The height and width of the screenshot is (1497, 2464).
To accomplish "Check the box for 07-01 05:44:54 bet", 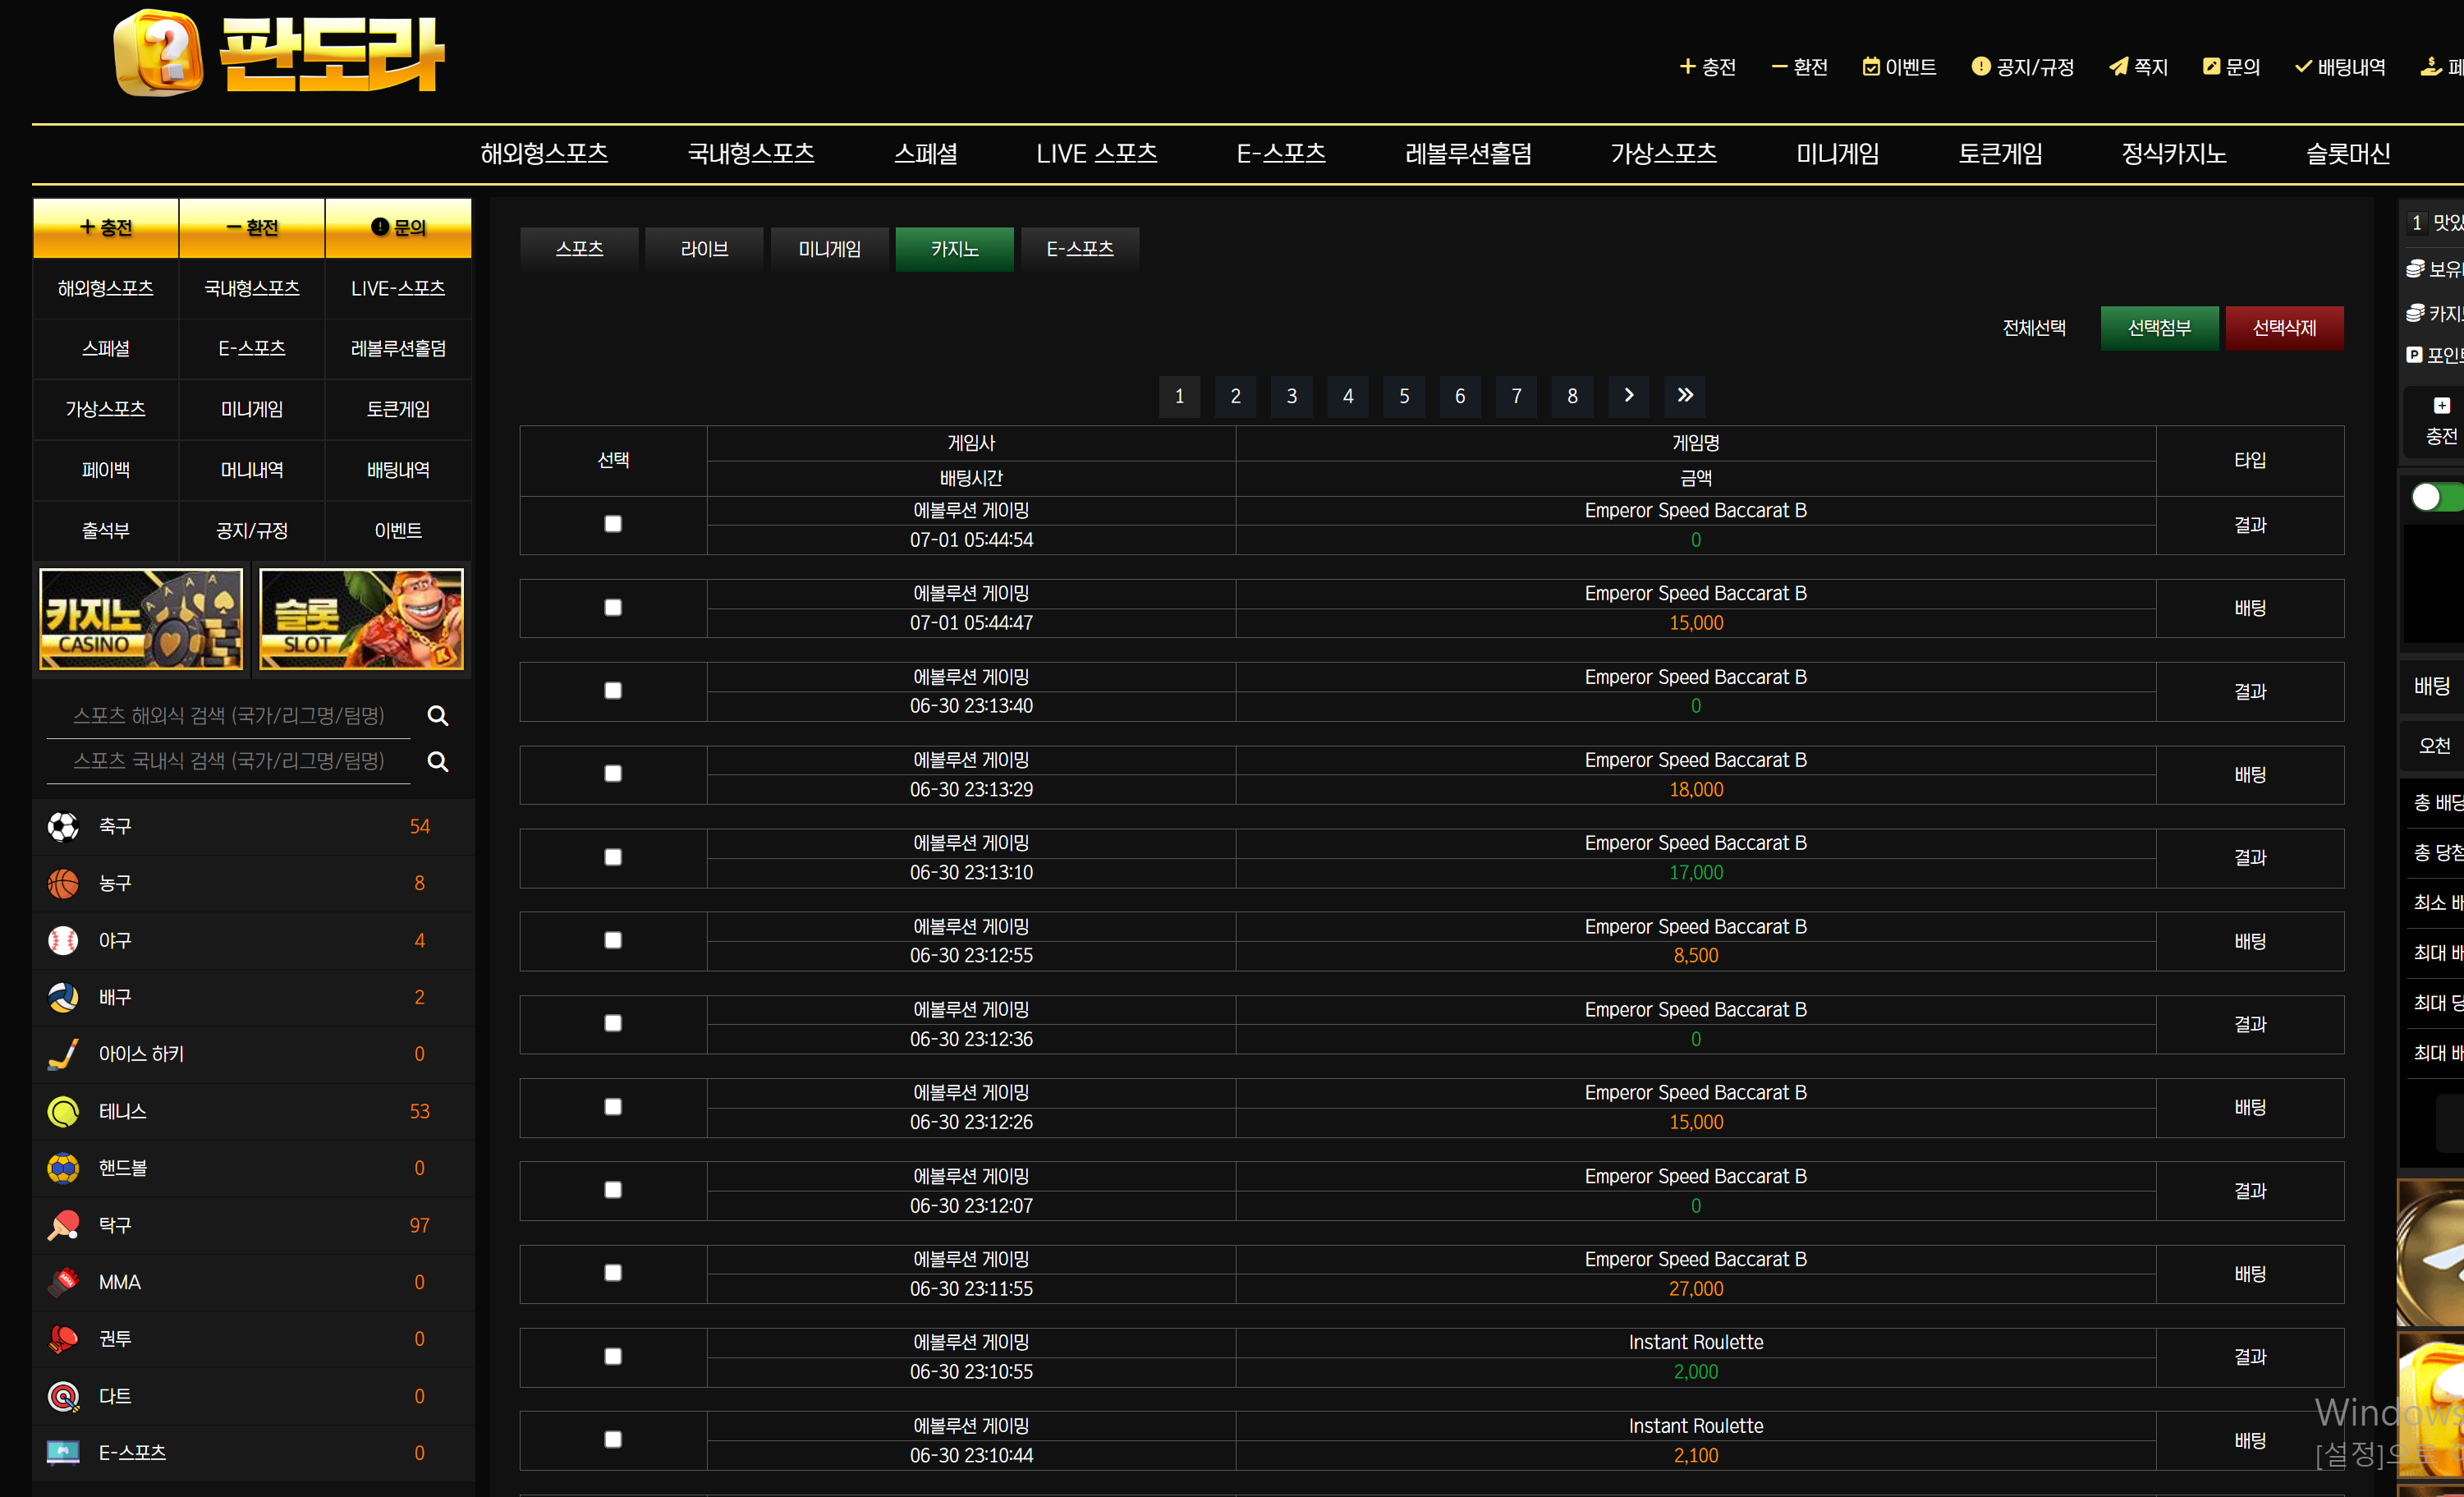I will pyautogui.click(x=613, y=524).
